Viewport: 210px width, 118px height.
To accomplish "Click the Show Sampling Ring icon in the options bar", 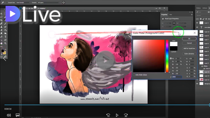I will [x=64, y=2].
